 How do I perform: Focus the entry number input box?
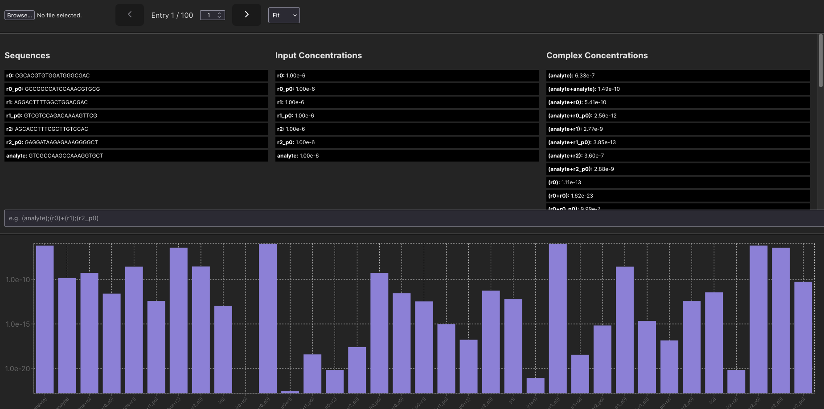click(x=213, y=15)
